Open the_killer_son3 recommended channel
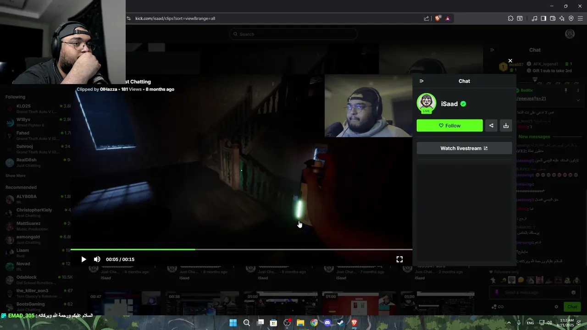 pos(37,293)
